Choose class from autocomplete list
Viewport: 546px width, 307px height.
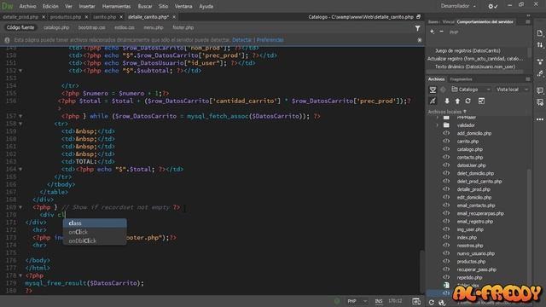tap(95, 223)
